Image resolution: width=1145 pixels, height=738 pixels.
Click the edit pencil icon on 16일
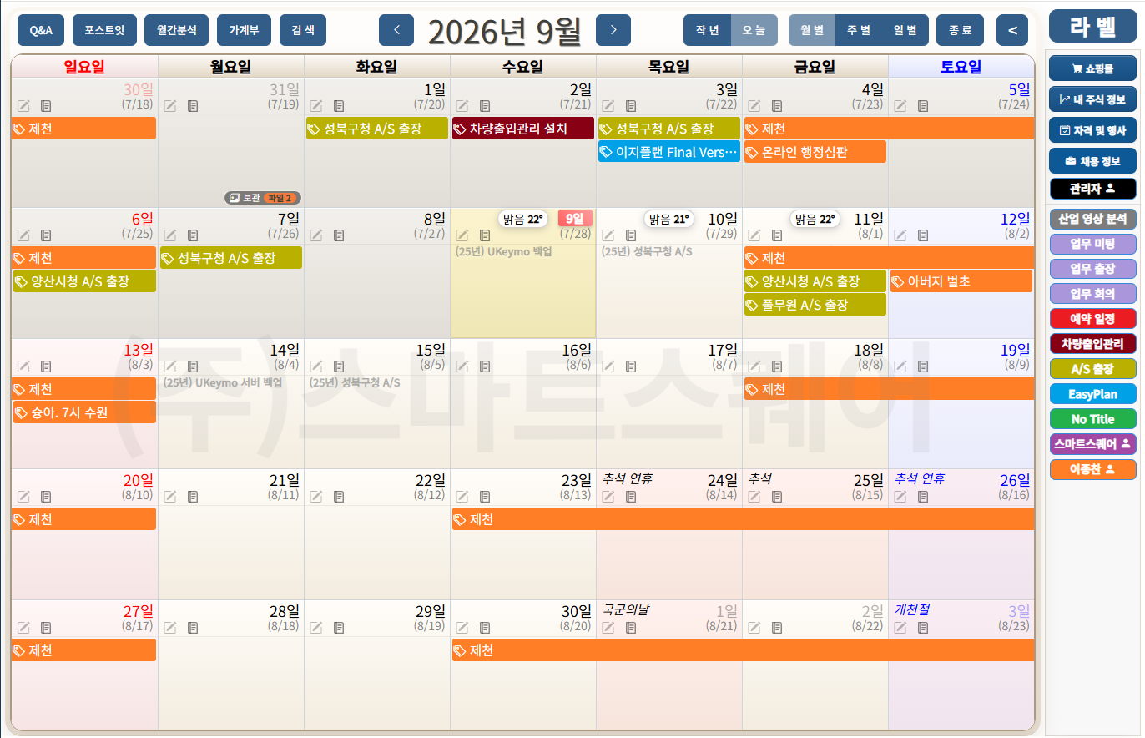pos(462,366)
